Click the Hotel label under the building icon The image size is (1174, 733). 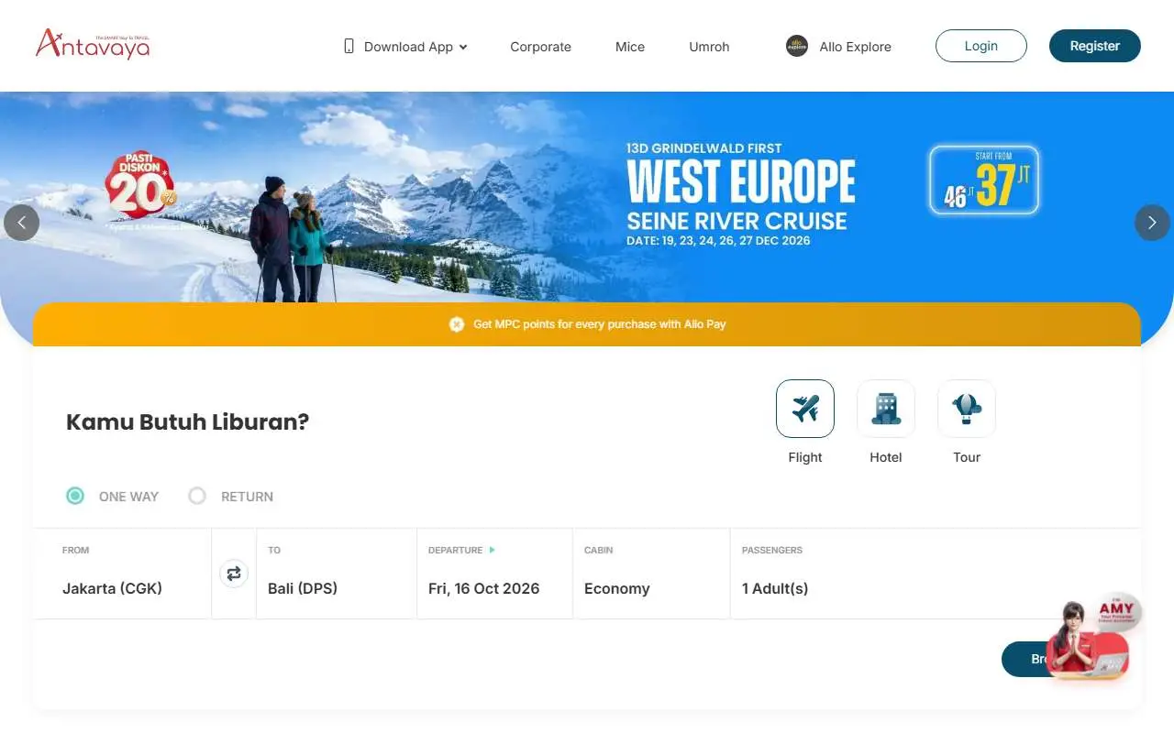pos(886,457)
